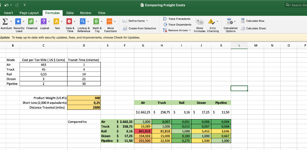Click the Trace Precedents icon
This screenshot has width=307, height=150.
click(165, 19)
